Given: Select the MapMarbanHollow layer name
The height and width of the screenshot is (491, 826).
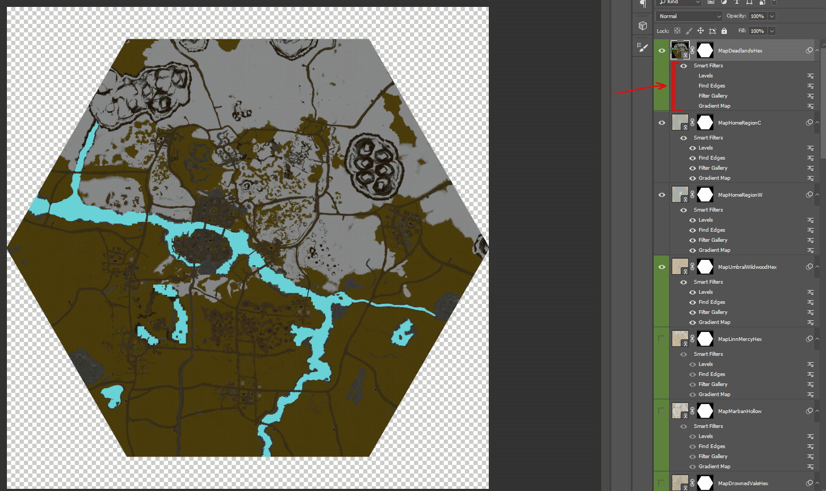Looking at the screenshot, I should [740, 411].
